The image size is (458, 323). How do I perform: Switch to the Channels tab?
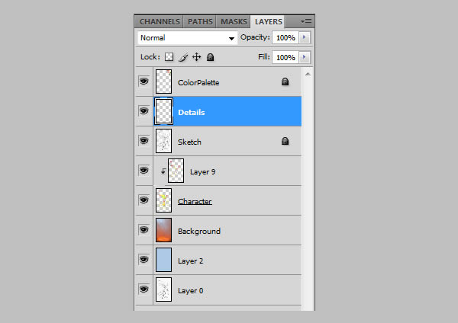(x=160, y=22)
